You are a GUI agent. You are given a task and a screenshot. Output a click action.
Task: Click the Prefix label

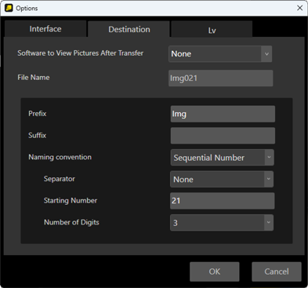[x=37, y=114]
